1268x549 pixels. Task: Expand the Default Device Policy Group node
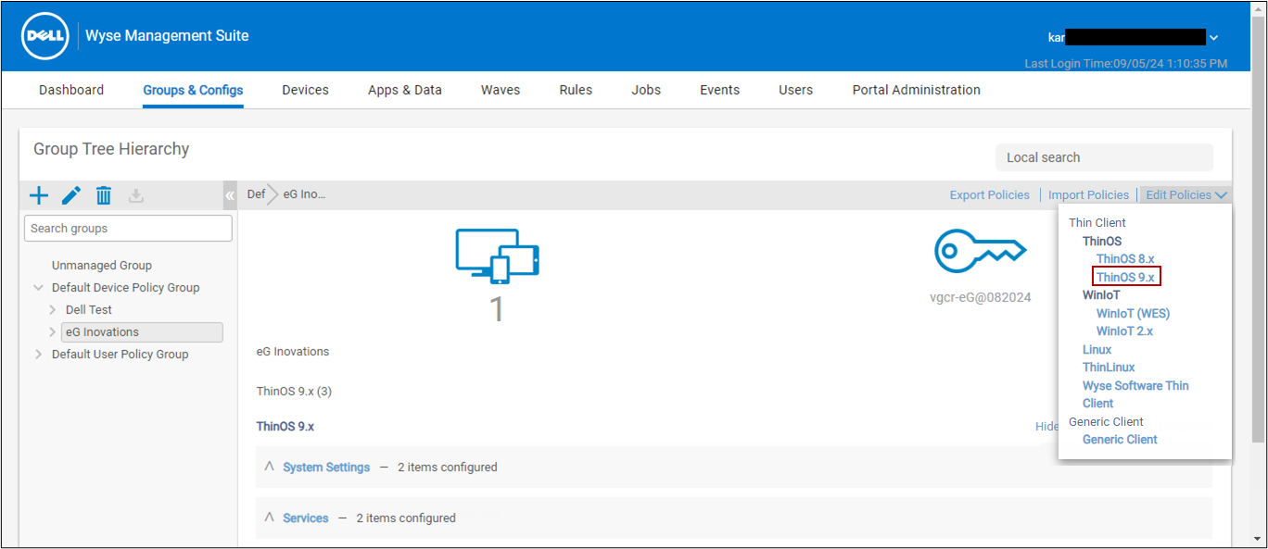[x=39, y=288]
